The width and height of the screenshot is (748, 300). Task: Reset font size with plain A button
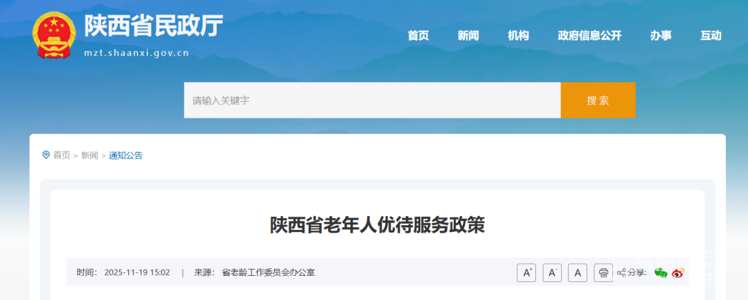click(x=578, y=273)
